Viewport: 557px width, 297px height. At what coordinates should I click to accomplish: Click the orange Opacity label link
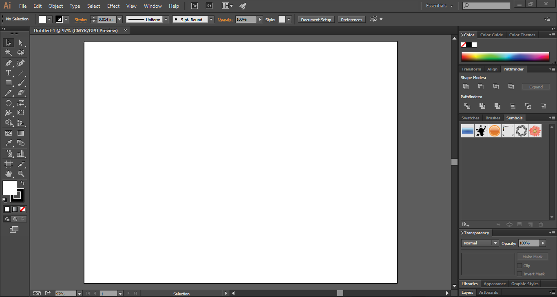tap(225, 20)
